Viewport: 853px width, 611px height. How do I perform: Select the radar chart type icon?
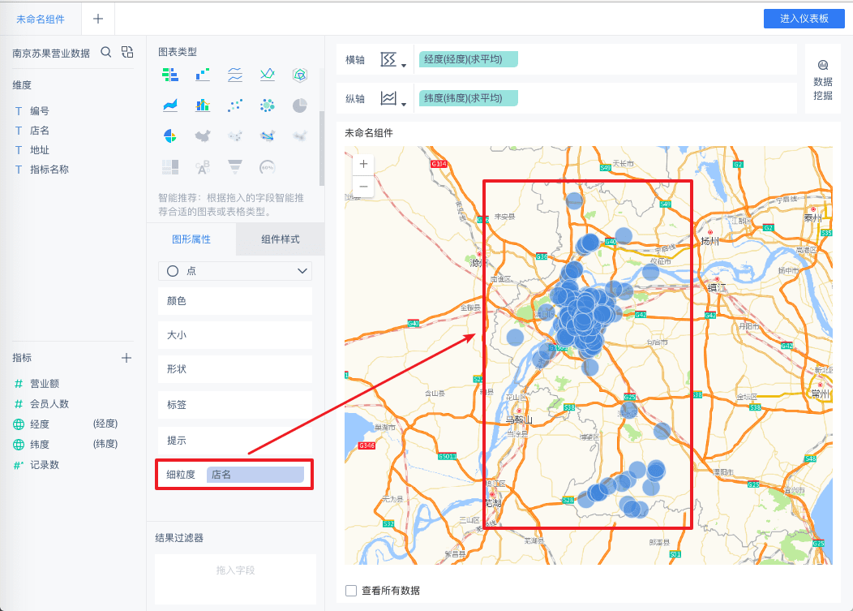(300, 75)
